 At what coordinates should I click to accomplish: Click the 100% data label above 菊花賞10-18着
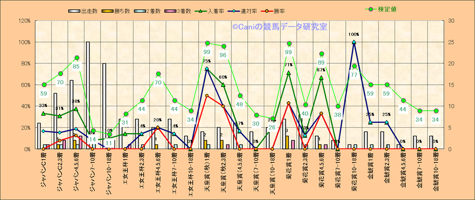[x=354, y=34]
